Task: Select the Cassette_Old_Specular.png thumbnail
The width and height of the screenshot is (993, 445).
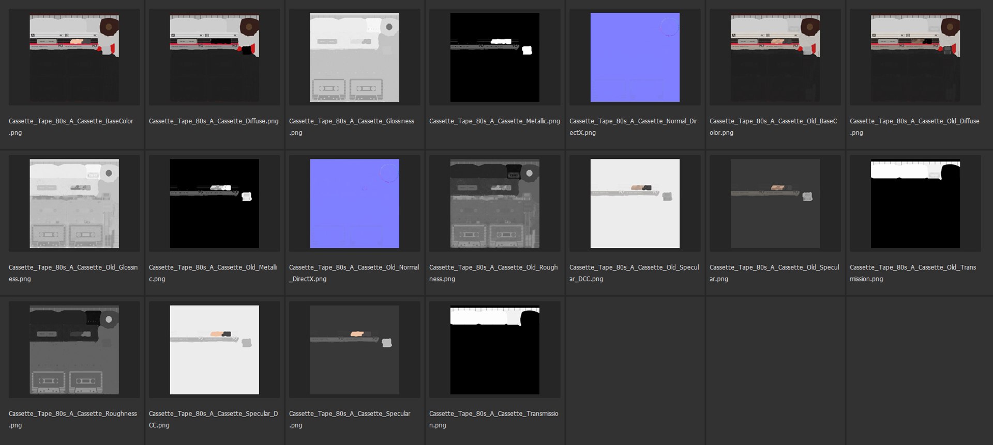Action: coord(775,203)
